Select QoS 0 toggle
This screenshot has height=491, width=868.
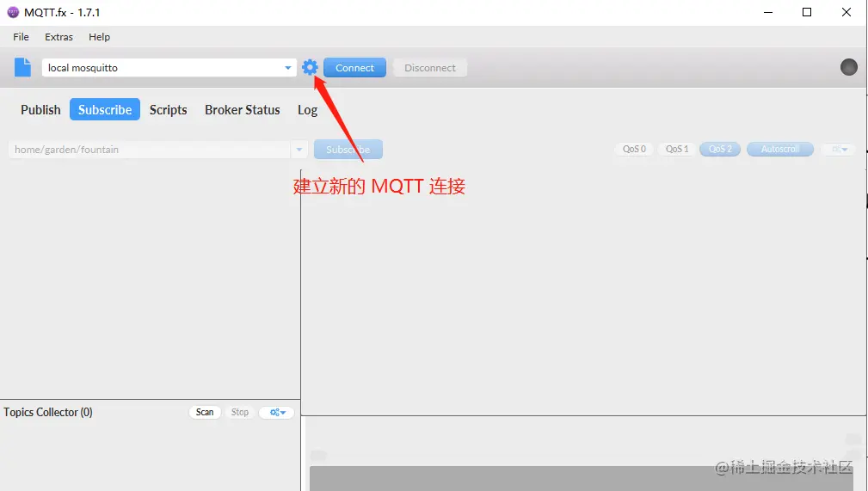(634, 149)
